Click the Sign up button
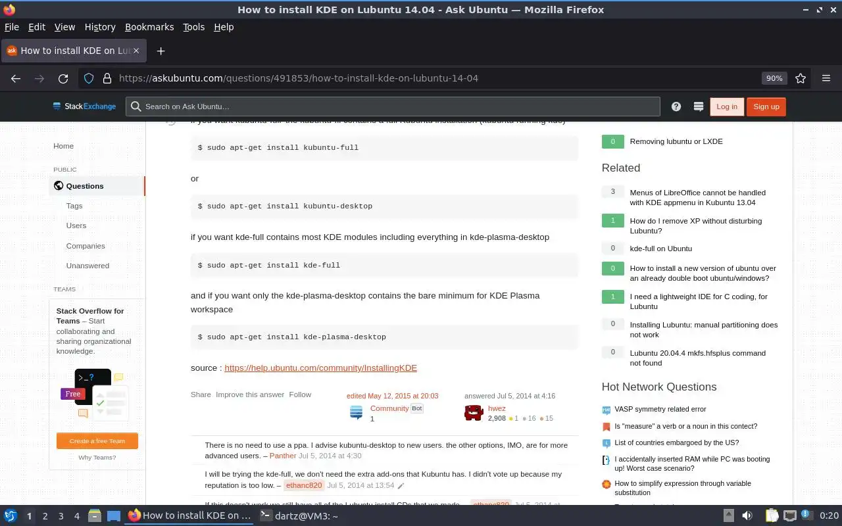The width and height of the screenshot is (842, 526). click(x=766, y=107)
